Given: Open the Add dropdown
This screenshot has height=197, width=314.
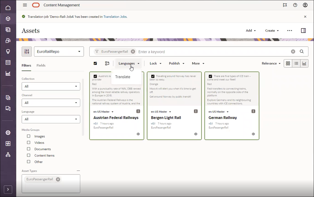Looking at the screenshot, I should pyautogui.click(x=251, y=31).
